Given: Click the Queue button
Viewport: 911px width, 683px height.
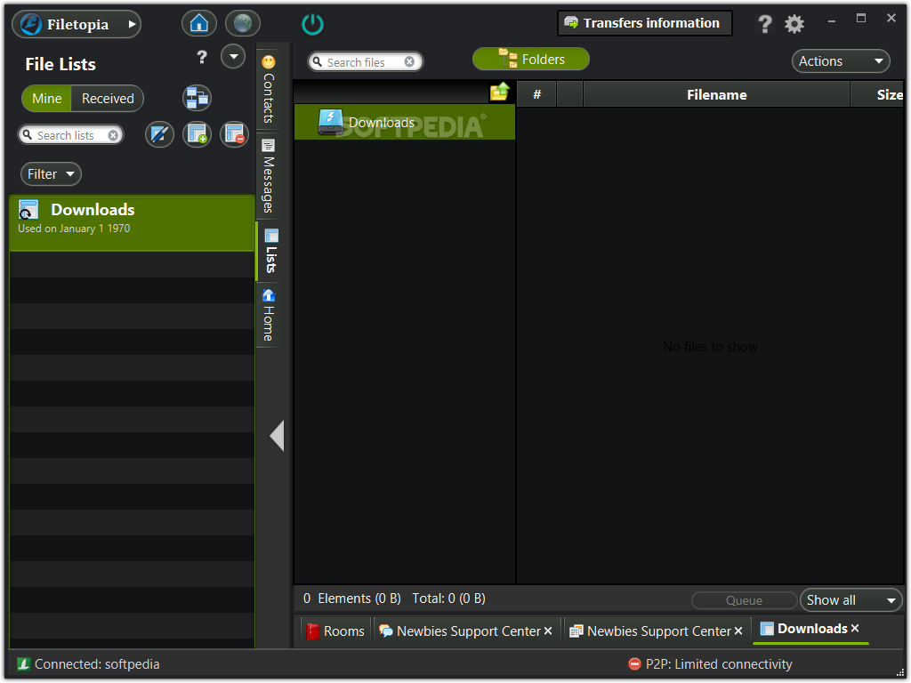Looking at the screenshot, I should pyautogui.click(x=744, y=600).
